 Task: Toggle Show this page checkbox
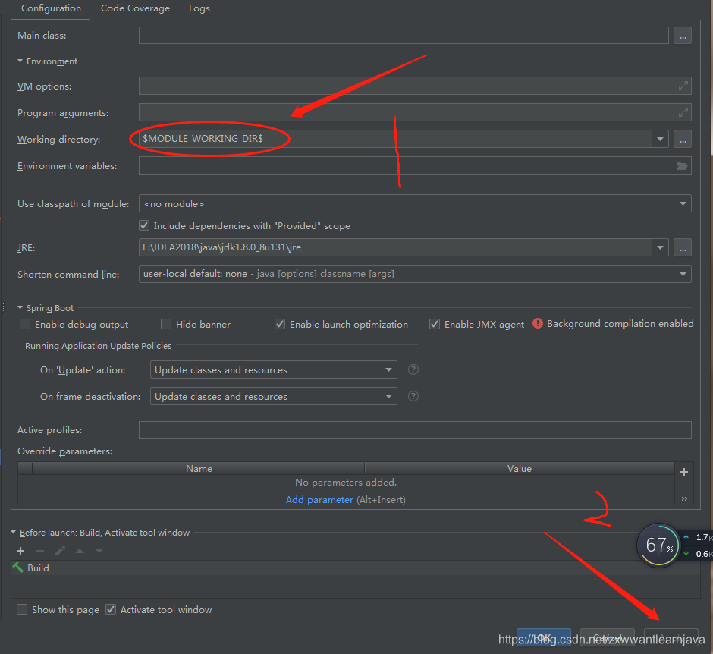pos(22,609)
